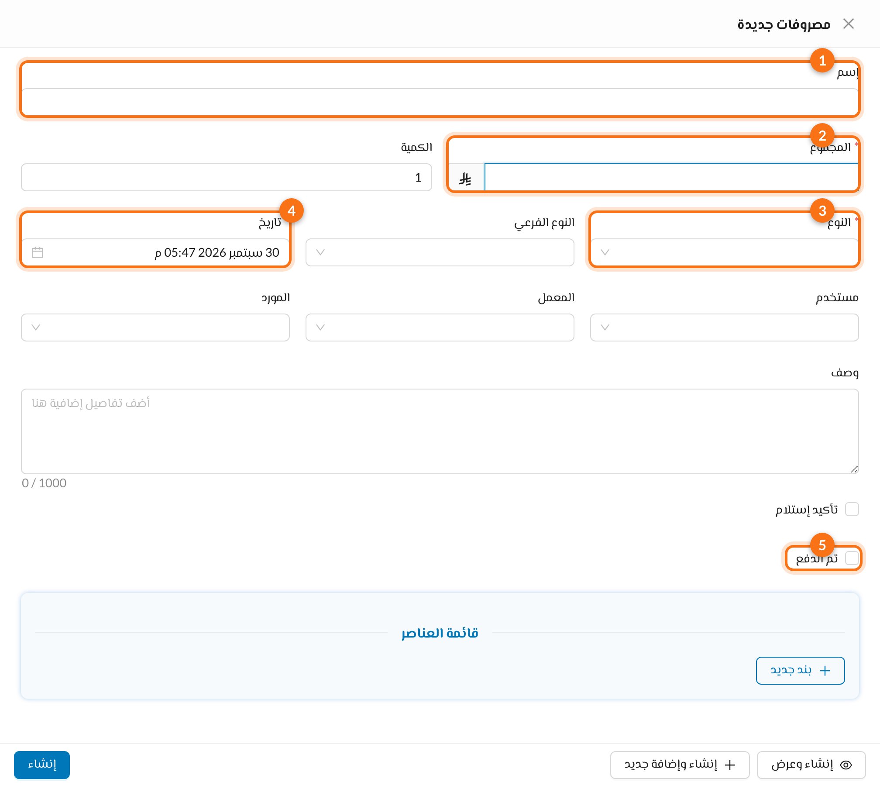Toggle the تأكيد إستلام checkbox
Screen dimensions: 880x786
pos(852,509)
